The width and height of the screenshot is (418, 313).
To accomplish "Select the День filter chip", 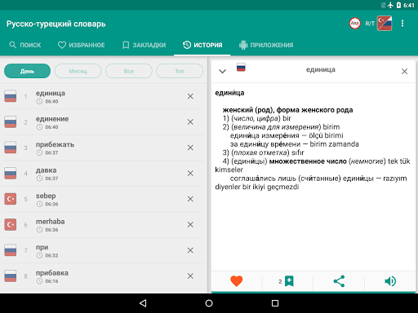I will pyautogui.click(x=27, y=71).
